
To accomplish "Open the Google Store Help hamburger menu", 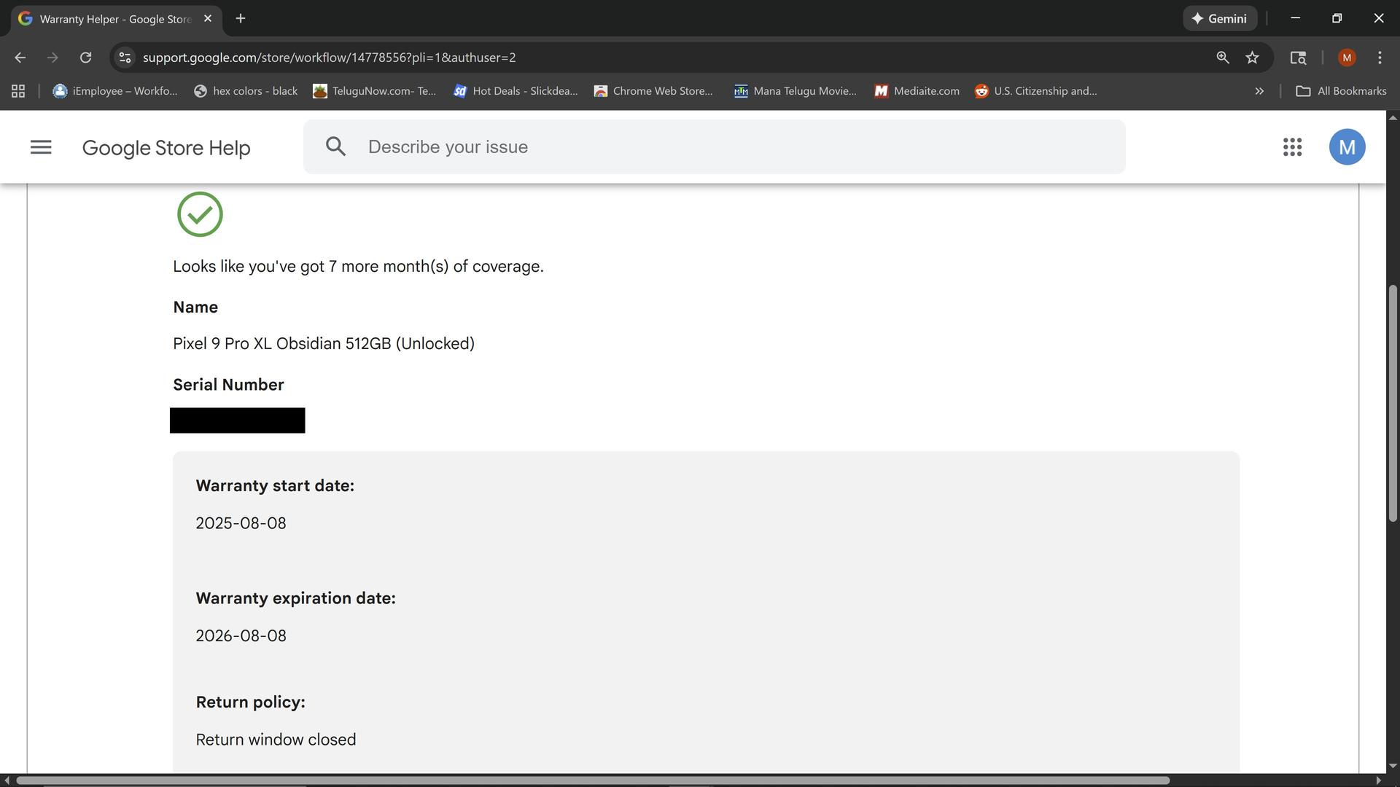I will 41,147.
